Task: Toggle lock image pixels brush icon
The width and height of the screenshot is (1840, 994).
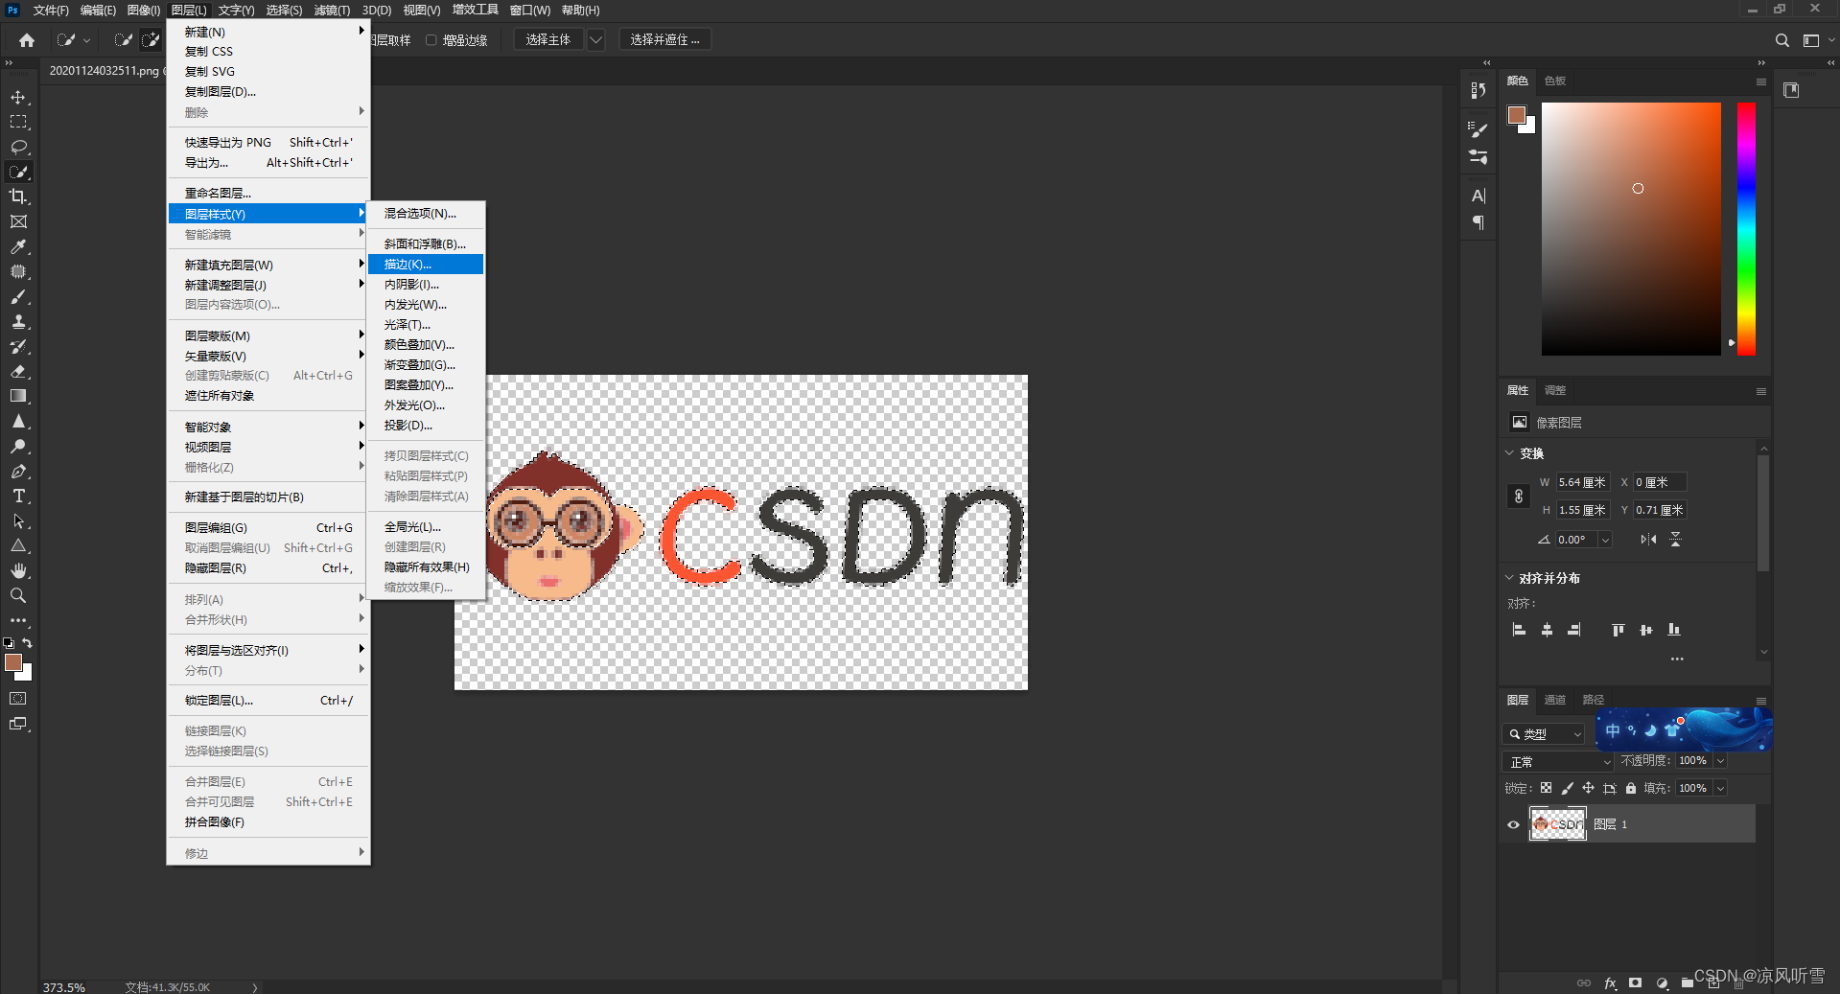Action: [1567, 788]
